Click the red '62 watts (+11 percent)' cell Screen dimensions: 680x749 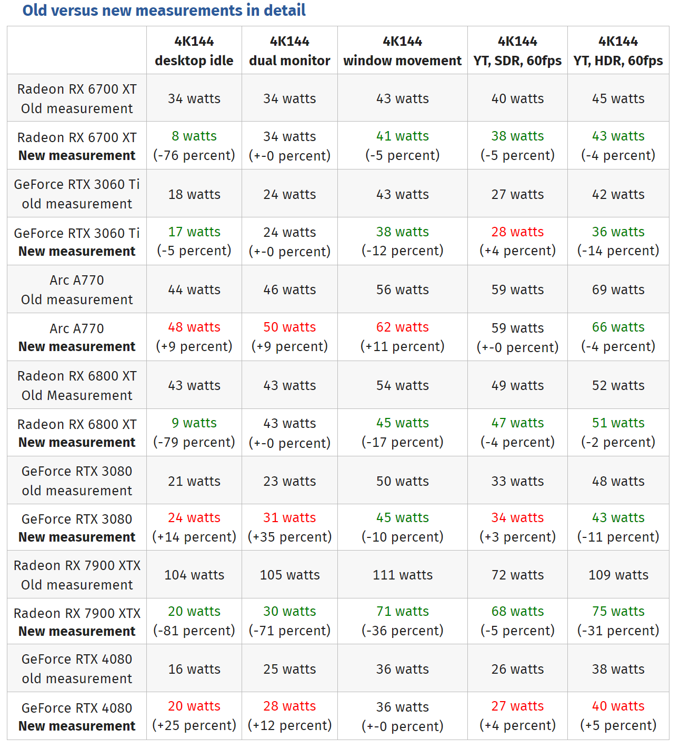pyautogui.click(x=402, y=337)
